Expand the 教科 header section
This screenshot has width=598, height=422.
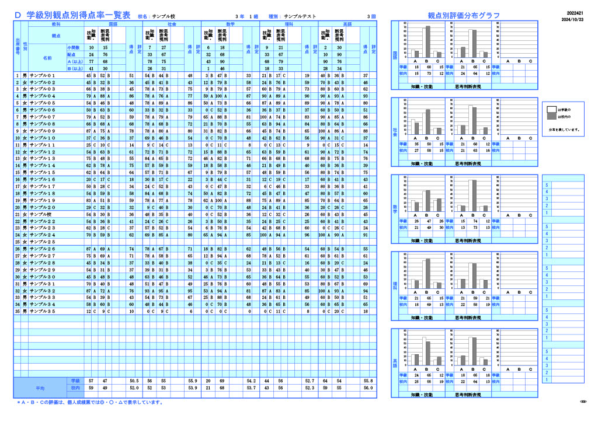57,25
